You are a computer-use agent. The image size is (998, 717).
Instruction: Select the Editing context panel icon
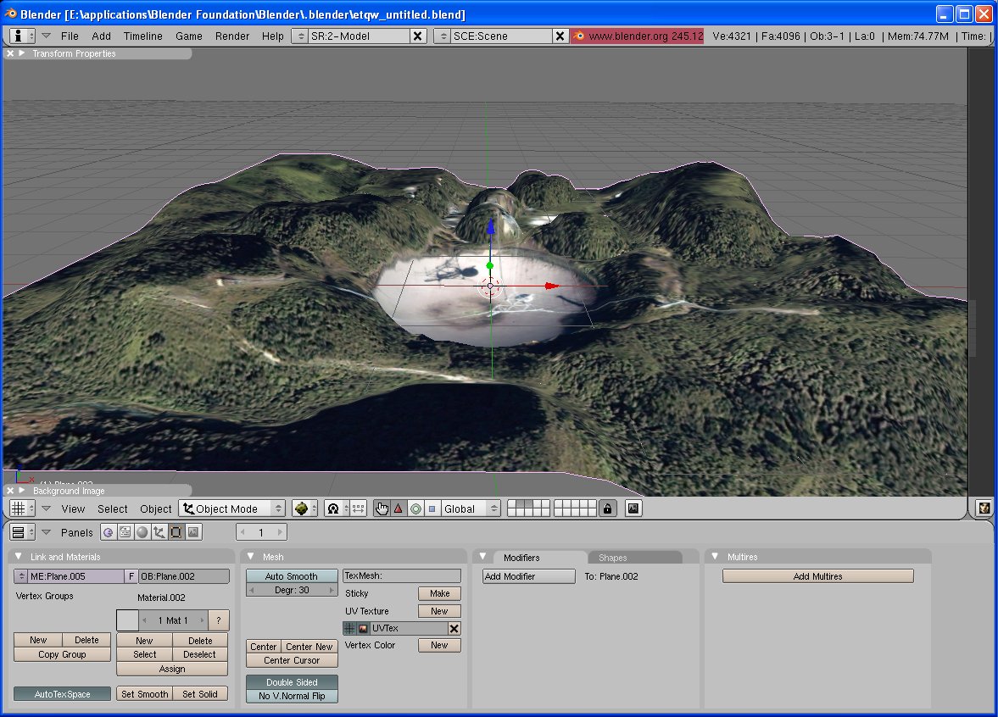[176, 532]
